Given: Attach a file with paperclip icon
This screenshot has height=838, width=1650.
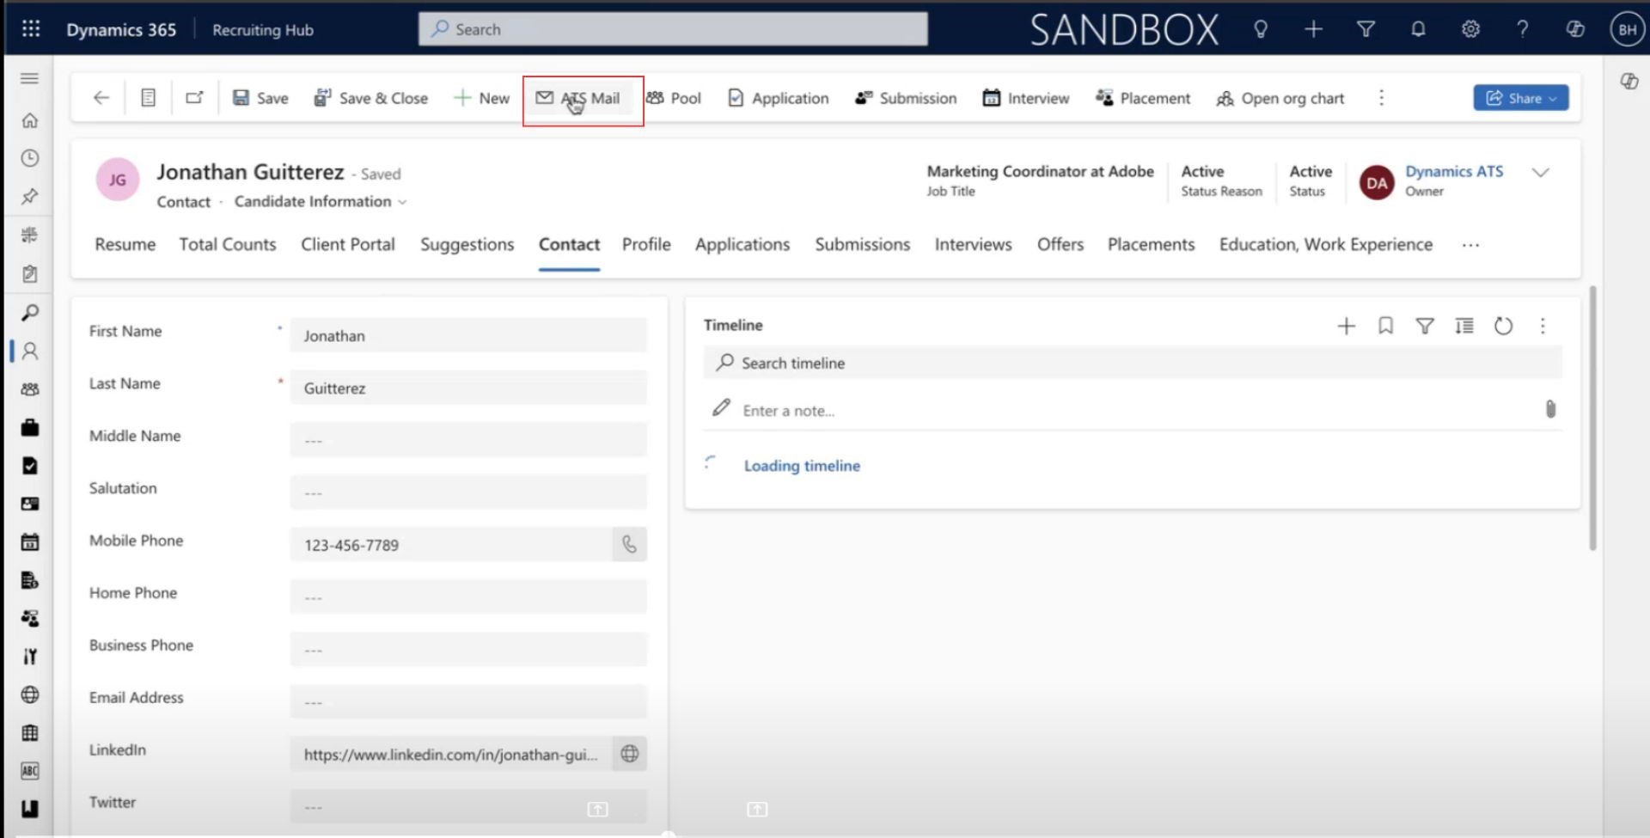Looking at the screenshot, I should [1550, 409].
